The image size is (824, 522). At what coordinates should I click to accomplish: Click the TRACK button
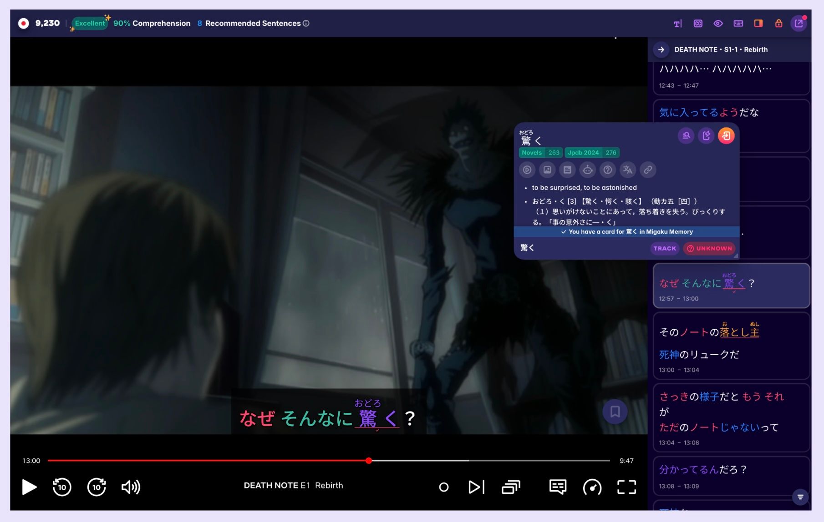(x=665, y=248)
